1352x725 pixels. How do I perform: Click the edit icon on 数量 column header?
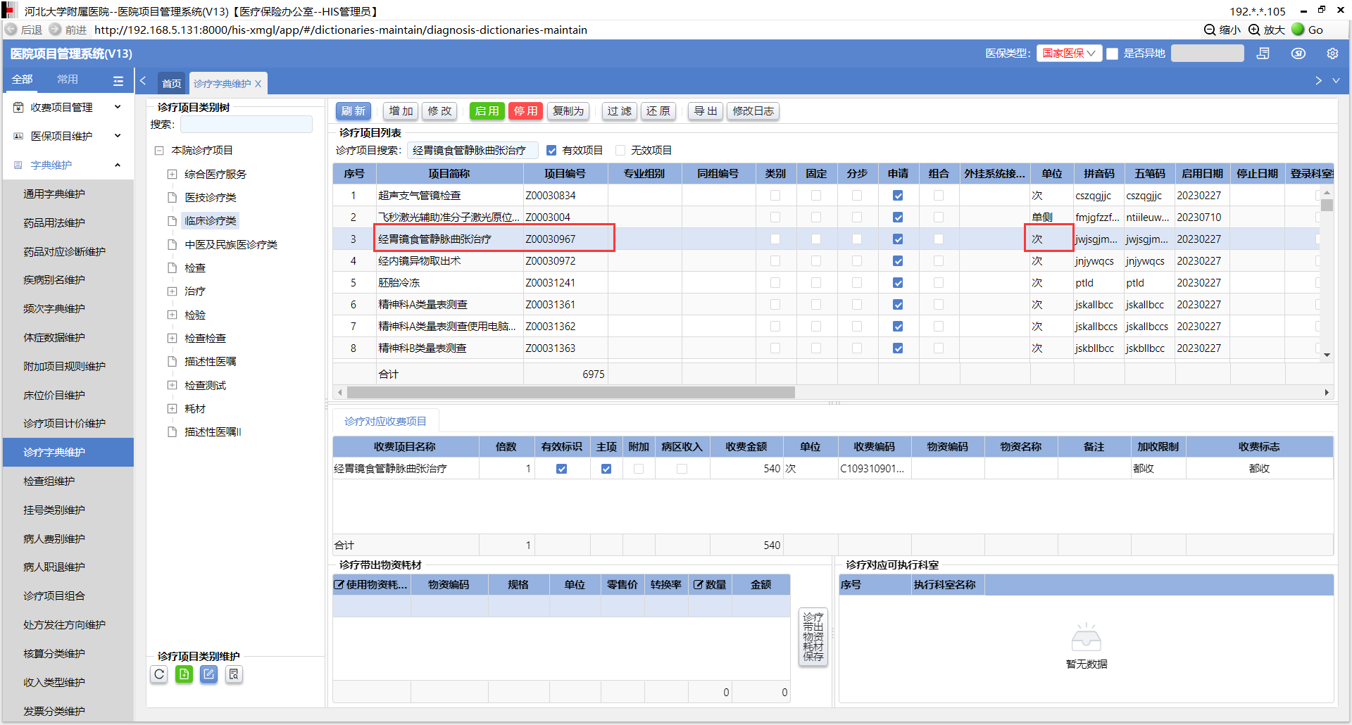[x=698, y=585]
